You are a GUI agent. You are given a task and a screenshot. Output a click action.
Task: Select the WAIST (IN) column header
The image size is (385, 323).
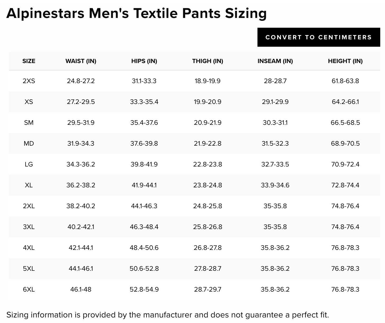(81, 61)
